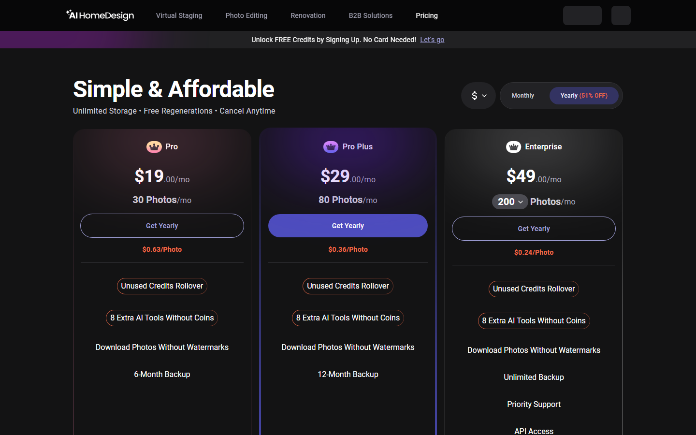Screen dimensions: 696x435
Task: Switch billing to Monthly
Action: coord(522,95)
